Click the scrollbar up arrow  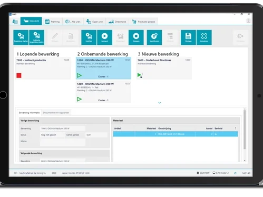(x=245, y=109)
